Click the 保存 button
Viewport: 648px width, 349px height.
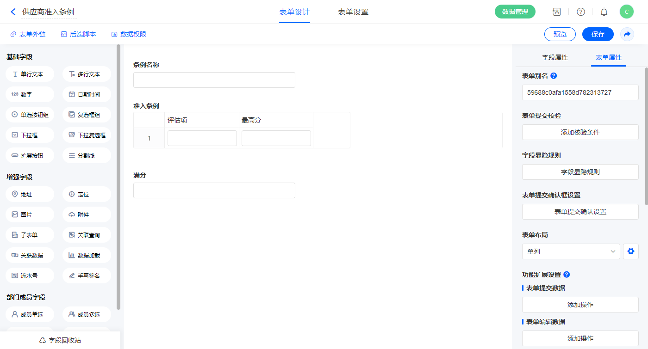tap(598, 34)
